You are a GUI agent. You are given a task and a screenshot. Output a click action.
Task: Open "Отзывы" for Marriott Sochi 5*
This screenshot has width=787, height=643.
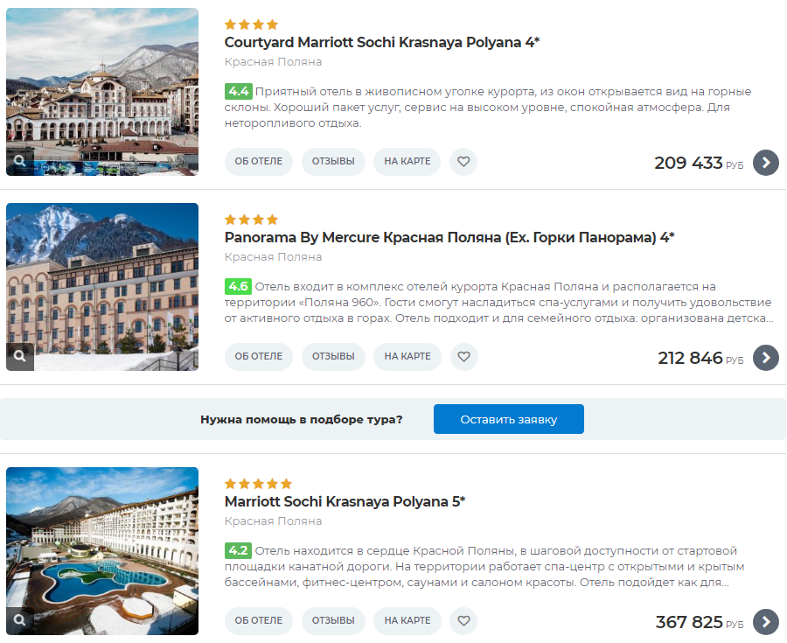coord(333,621)
